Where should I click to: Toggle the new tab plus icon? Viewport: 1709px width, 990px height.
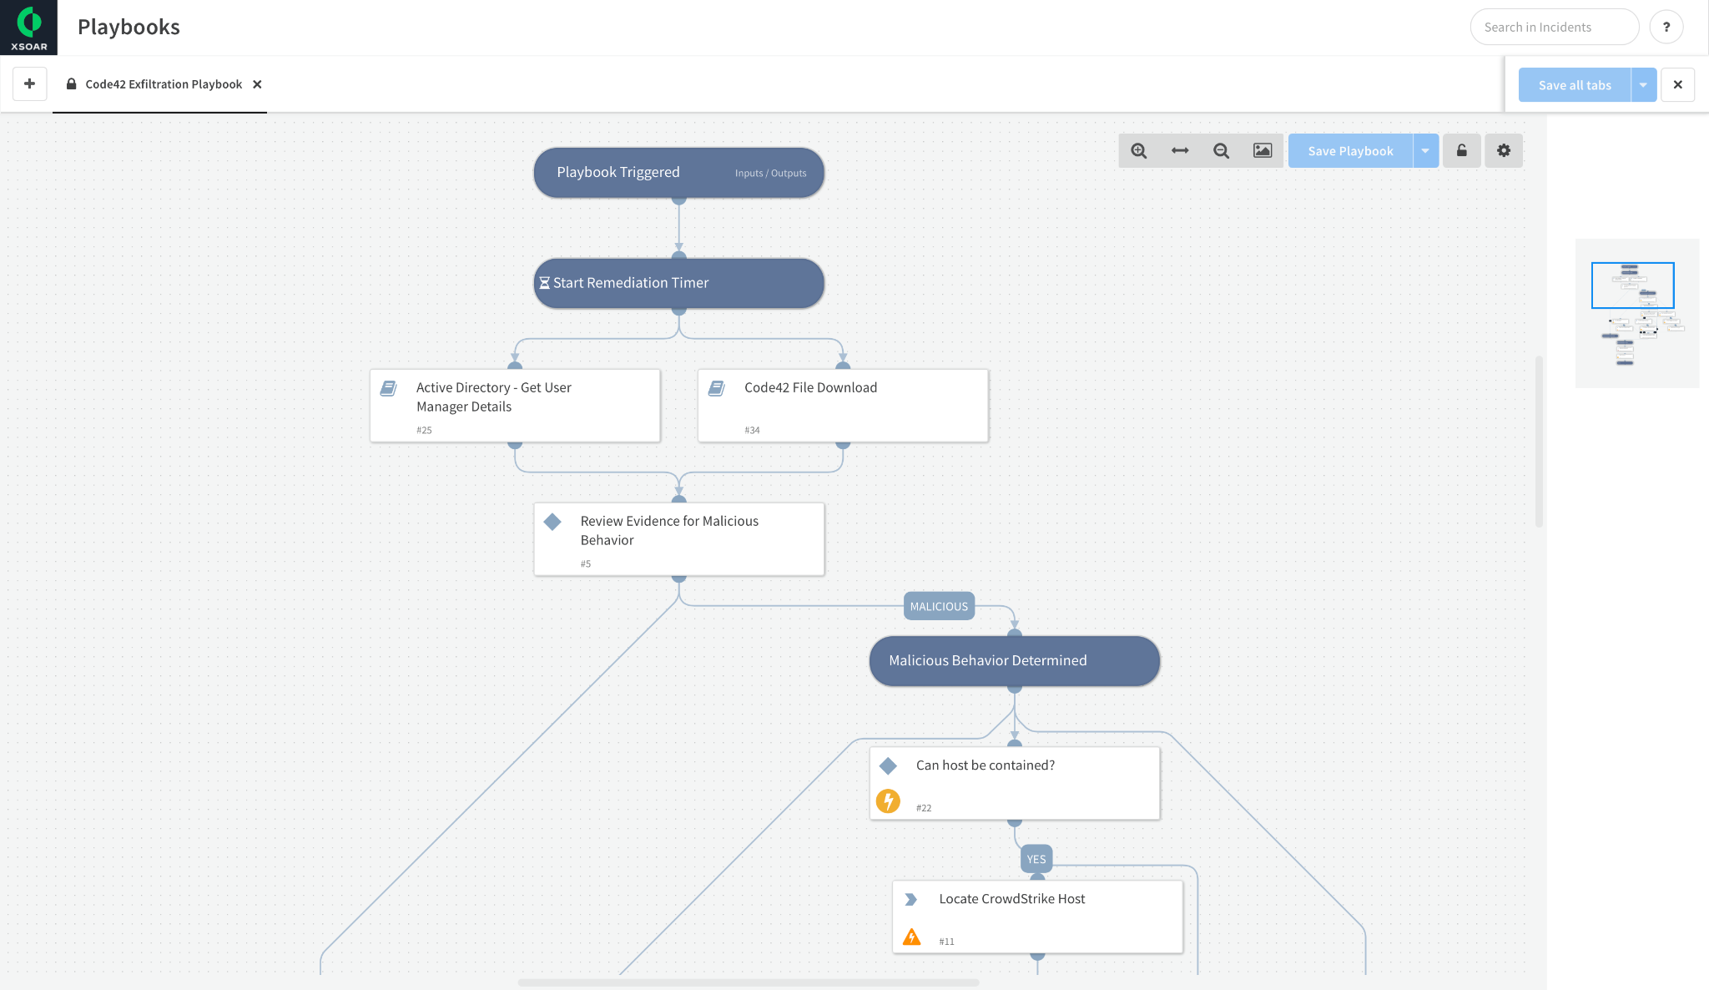click(29, 83)
